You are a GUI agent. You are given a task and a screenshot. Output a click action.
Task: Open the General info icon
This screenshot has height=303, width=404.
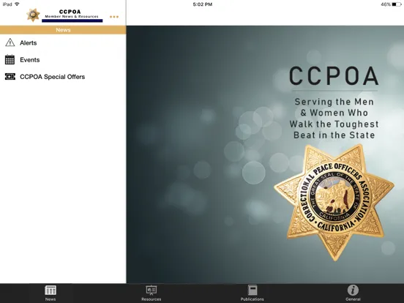(353, 290)
